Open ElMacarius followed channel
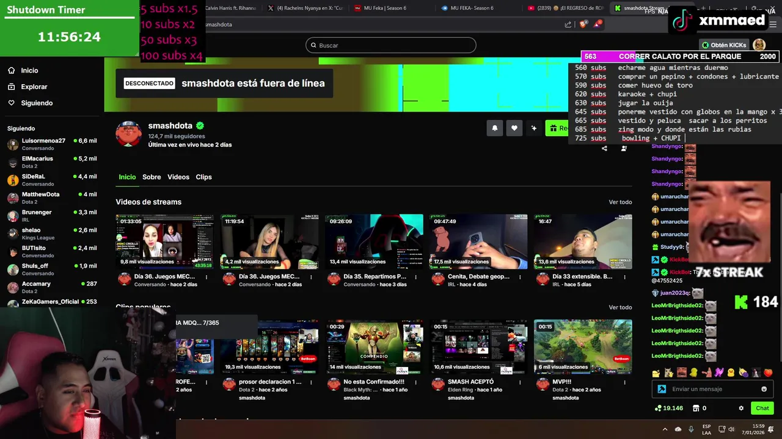Image resolution: width=782 pixels, height=439 pixels. pos(51,162)
